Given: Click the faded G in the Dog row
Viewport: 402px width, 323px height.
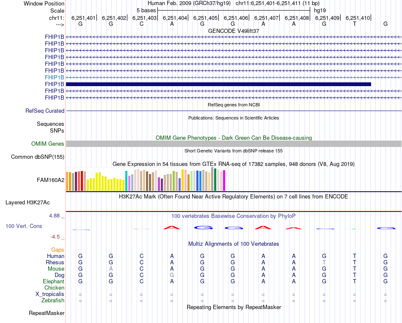Looking at the screenshot, I should [172, 275].
